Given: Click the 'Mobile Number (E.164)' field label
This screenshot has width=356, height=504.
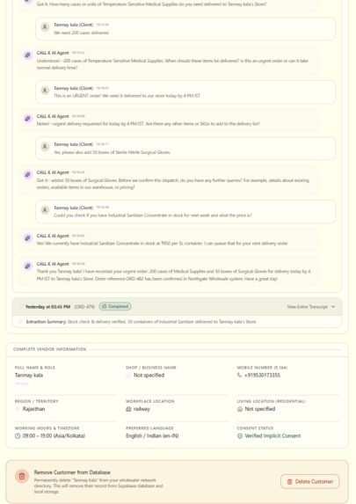Looking at the screenshot, I should point(262,368).
